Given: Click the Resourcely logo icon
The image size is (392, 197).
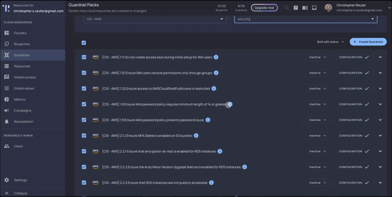Looking at the screenshot, I should pyautogui.click(x=6, y=8).
